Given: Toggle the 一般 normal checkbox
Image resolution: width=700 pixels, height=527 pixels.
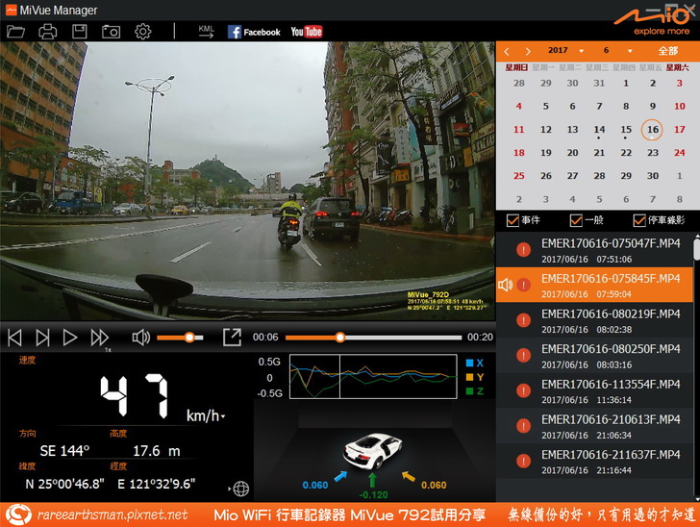Looking at the screenshot, I should click(x=576, y=220).
